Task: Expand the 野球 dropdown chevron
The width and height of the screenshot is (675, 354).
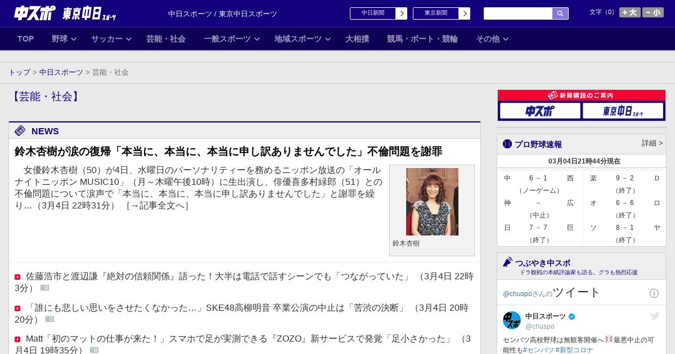Action: (x=74, y=39)
